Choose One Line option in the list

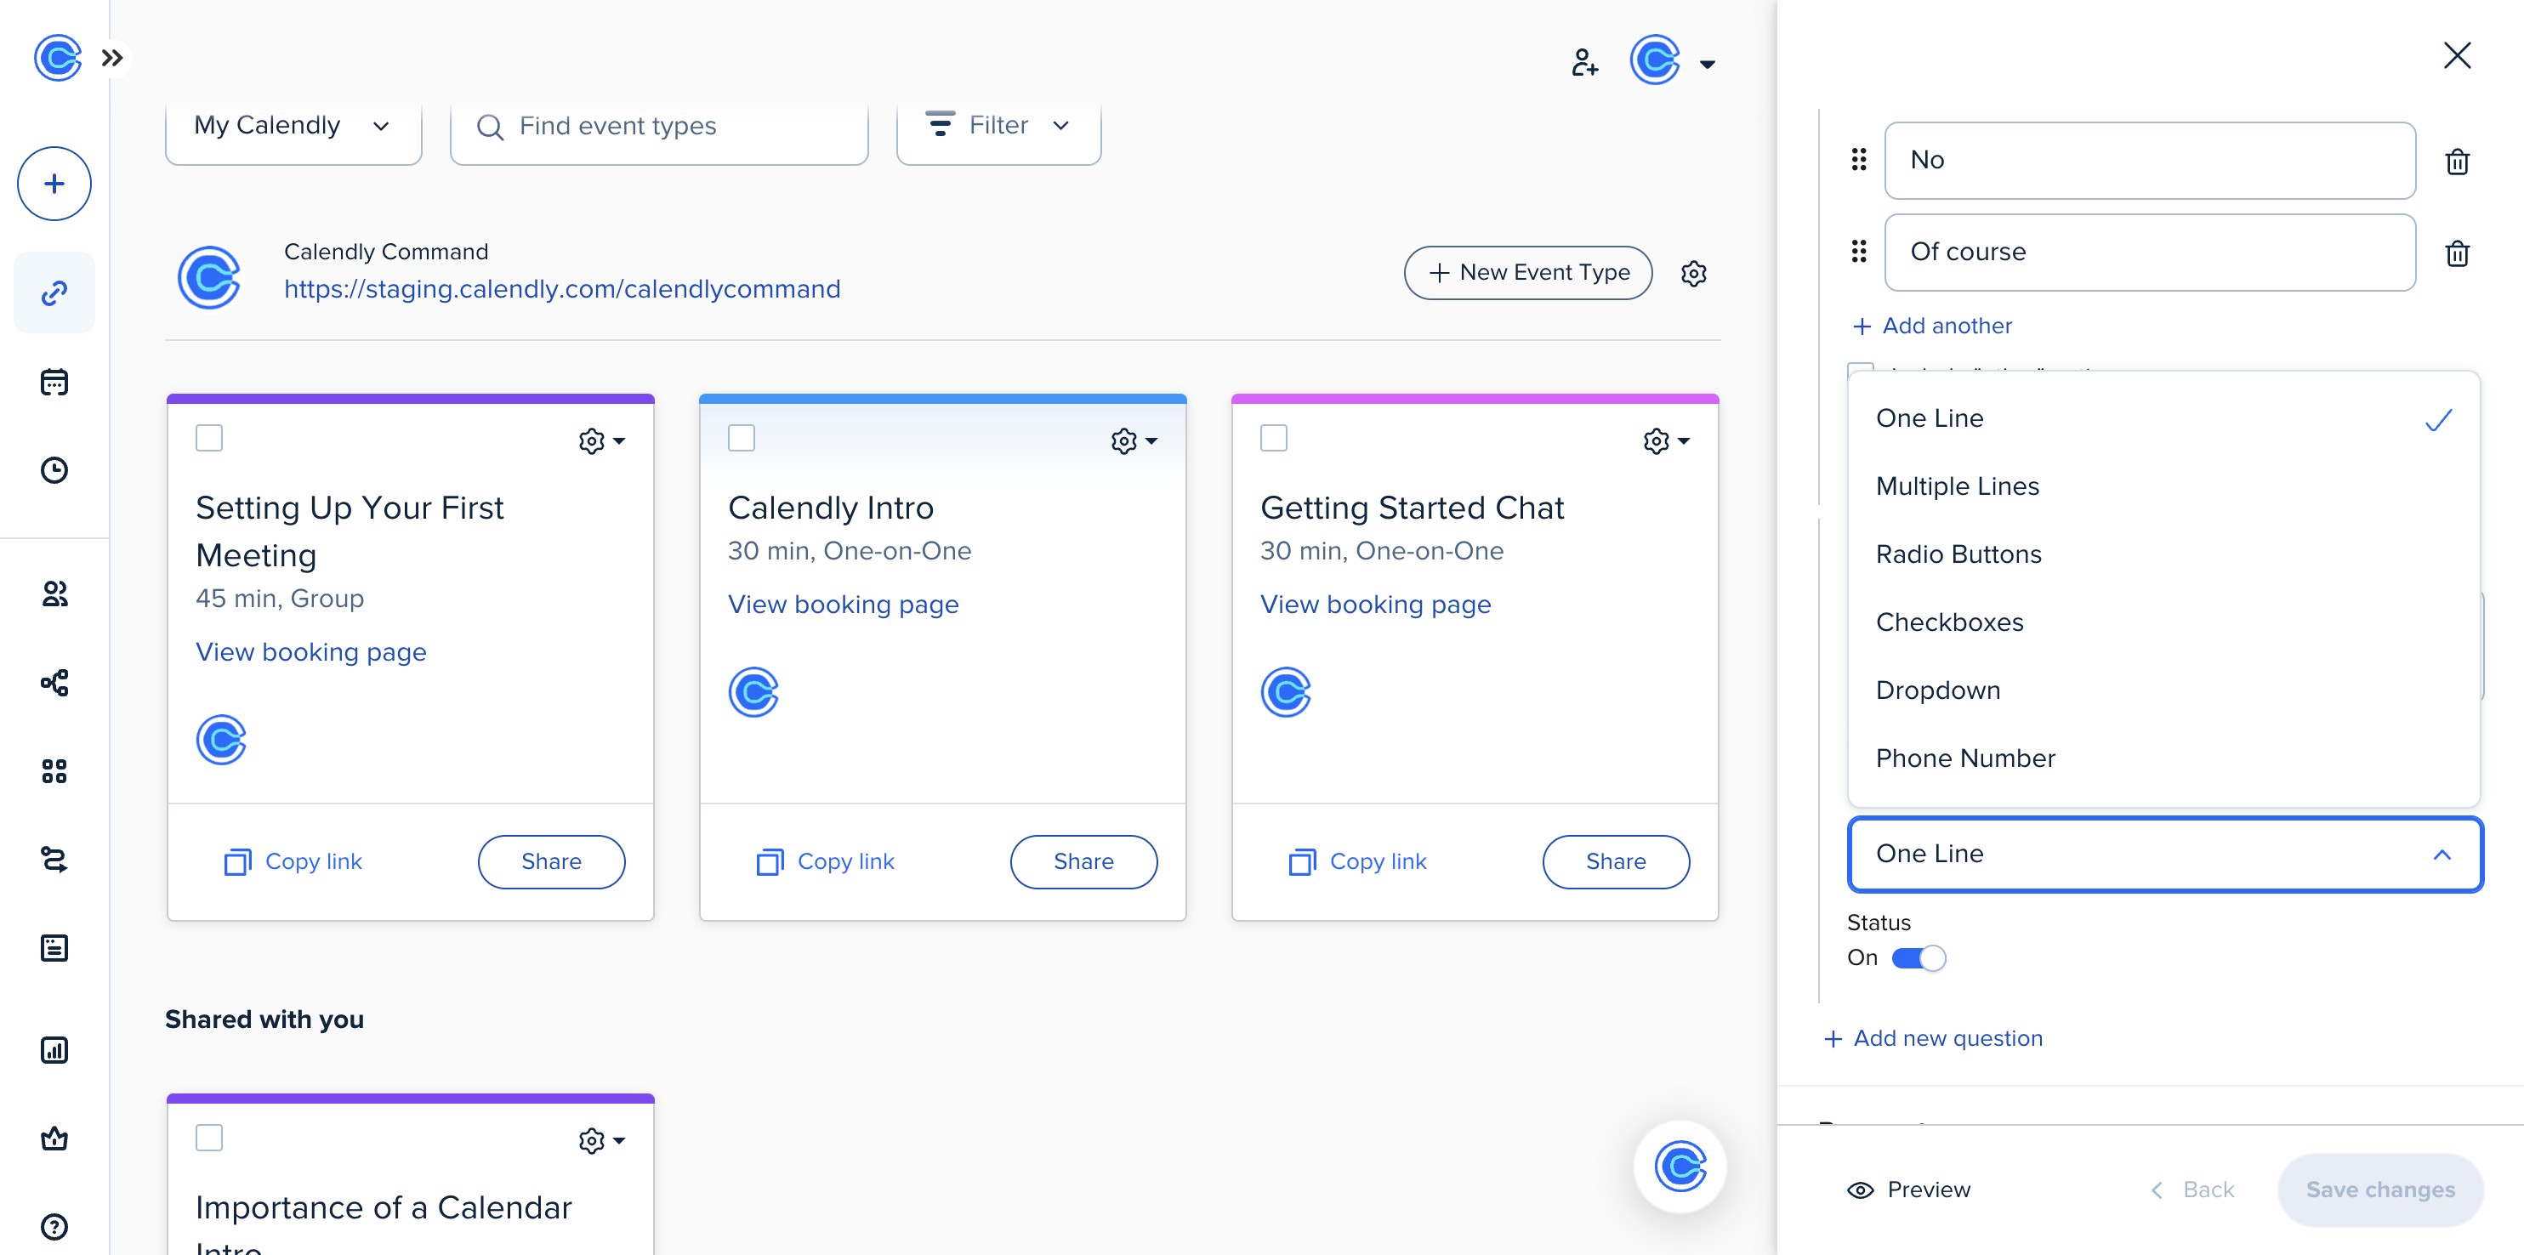point(2163,418)
